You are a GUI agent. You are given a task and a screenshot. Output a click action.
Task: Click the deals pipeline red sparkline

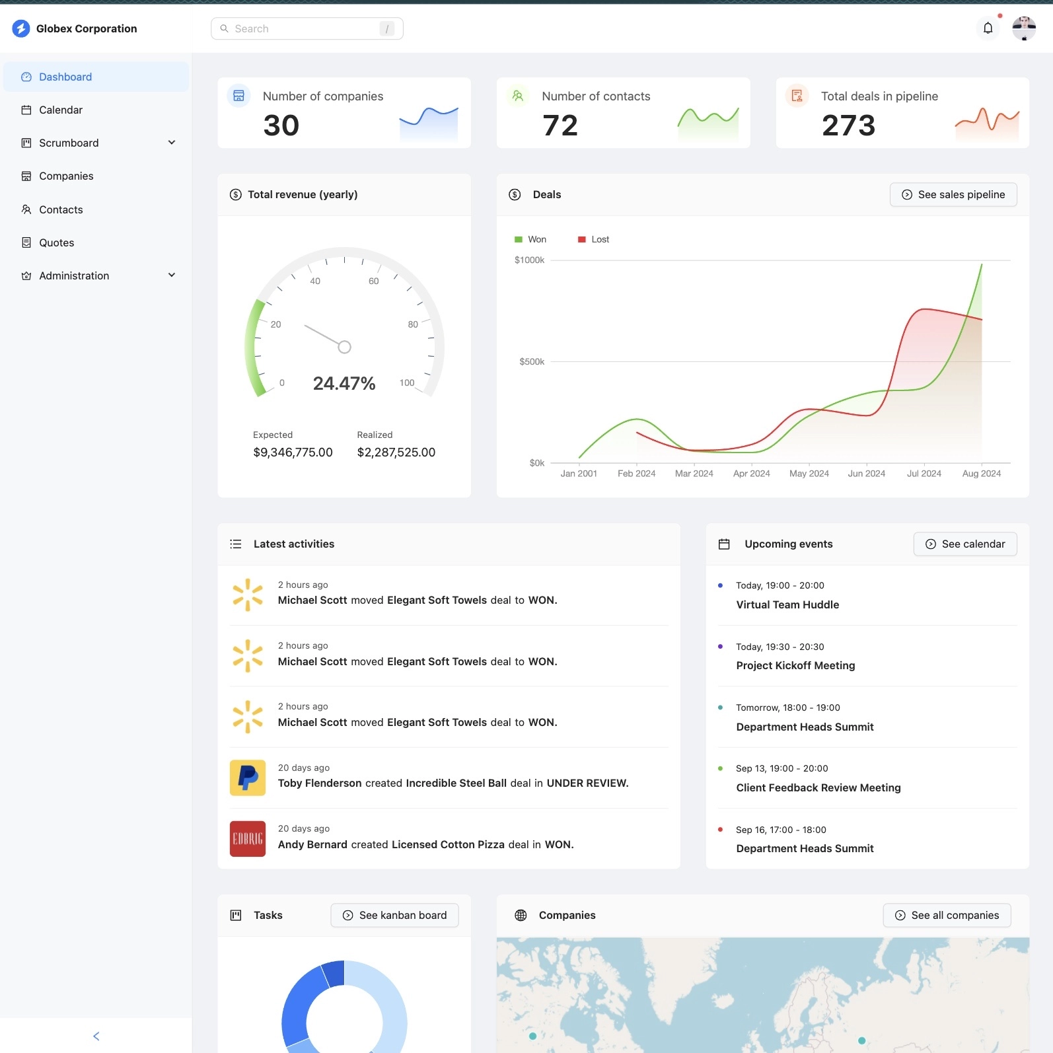(x=987, y=124)
